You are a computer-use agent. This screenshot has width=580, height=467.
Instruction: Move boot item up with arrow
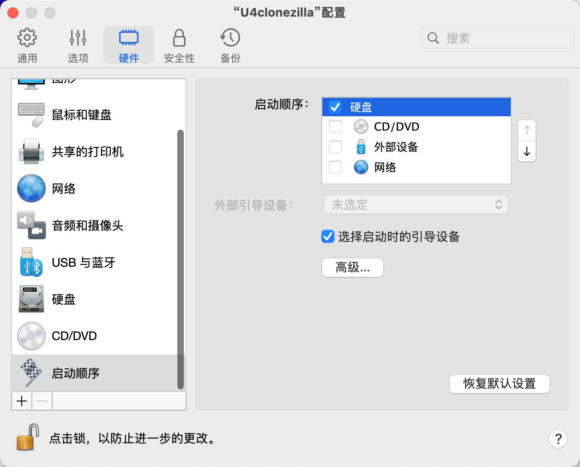pyautogui.click(x=526, y=131)
